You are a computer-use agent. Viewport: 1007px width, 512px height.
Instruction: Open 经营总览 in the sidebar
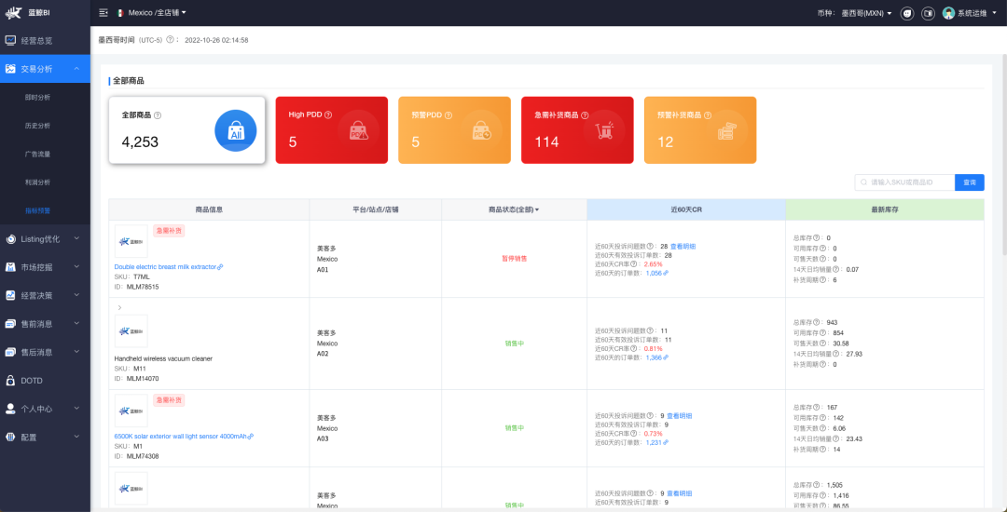45,40
